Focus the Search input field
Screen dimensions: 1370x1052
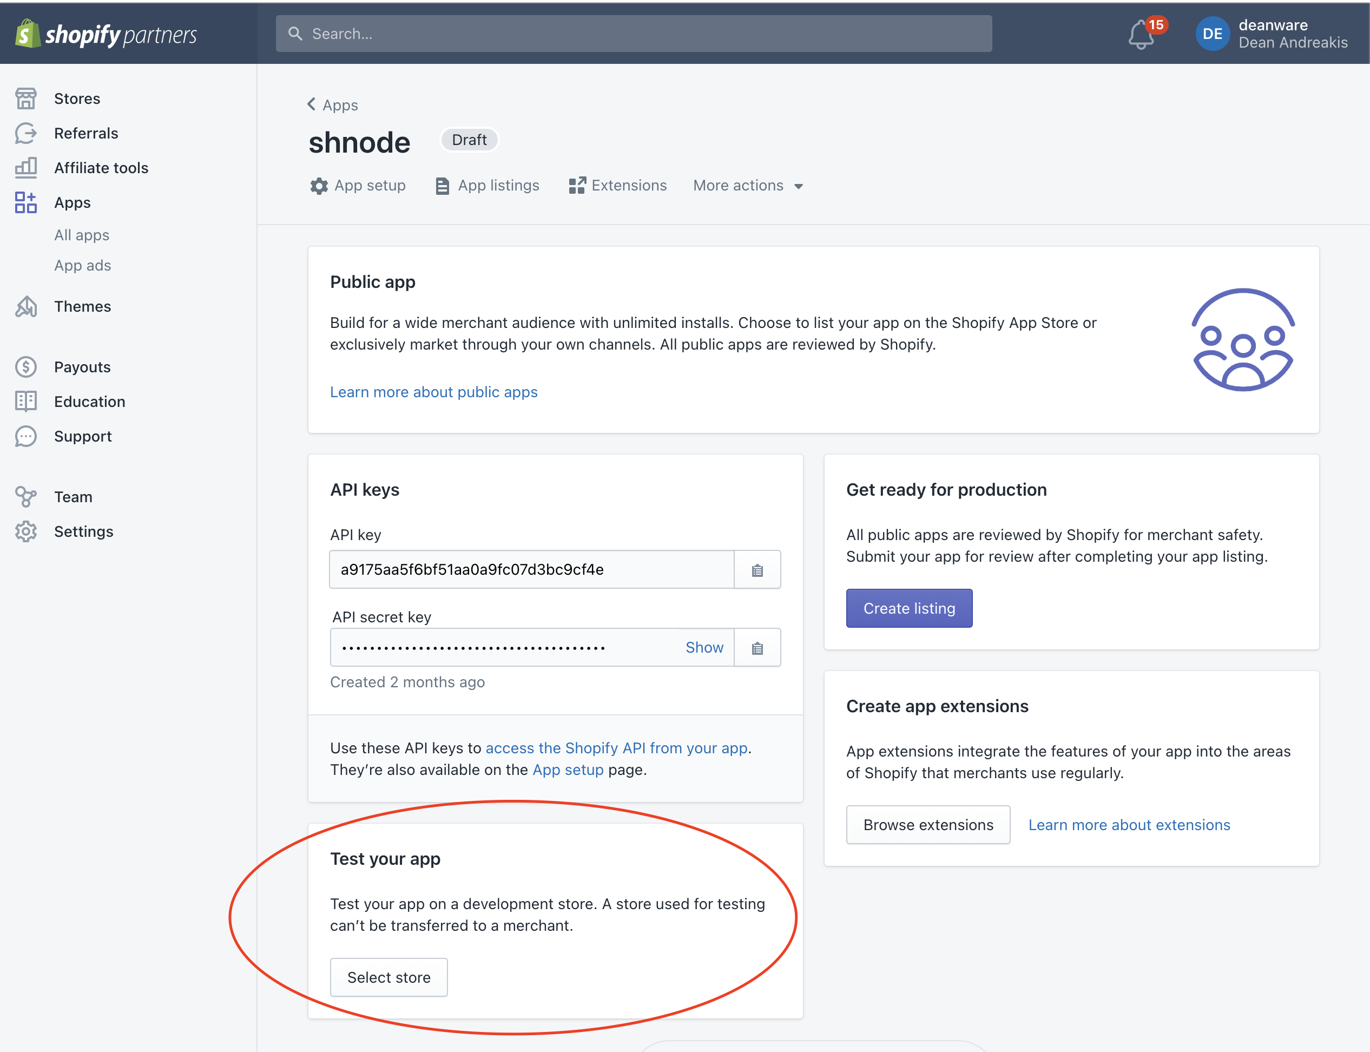pyautogui.click(x=633, y=34)
